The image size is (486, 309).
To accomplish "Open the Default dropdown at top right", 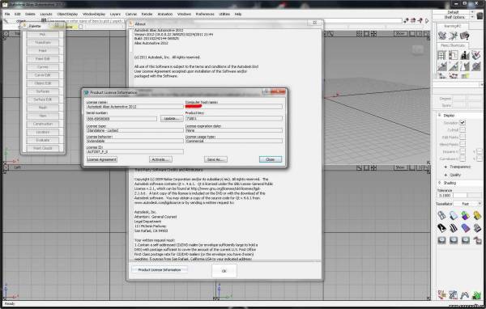I will click(x=453, y=12).
